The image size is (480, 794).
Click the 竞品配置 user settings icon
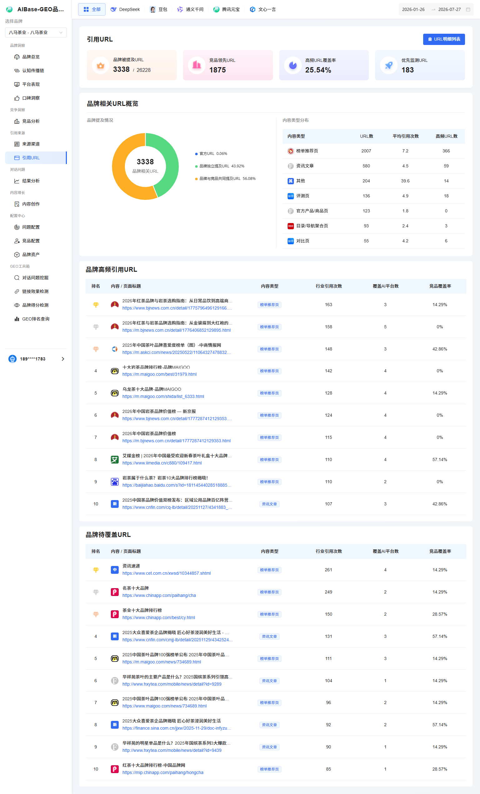(x=17, y=241)
